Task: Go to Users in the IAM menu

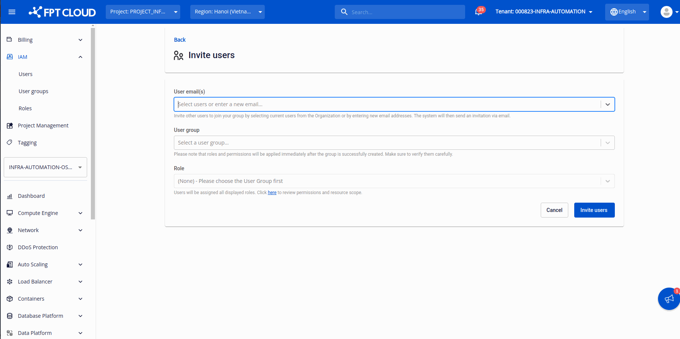Action: coord(26,74)
